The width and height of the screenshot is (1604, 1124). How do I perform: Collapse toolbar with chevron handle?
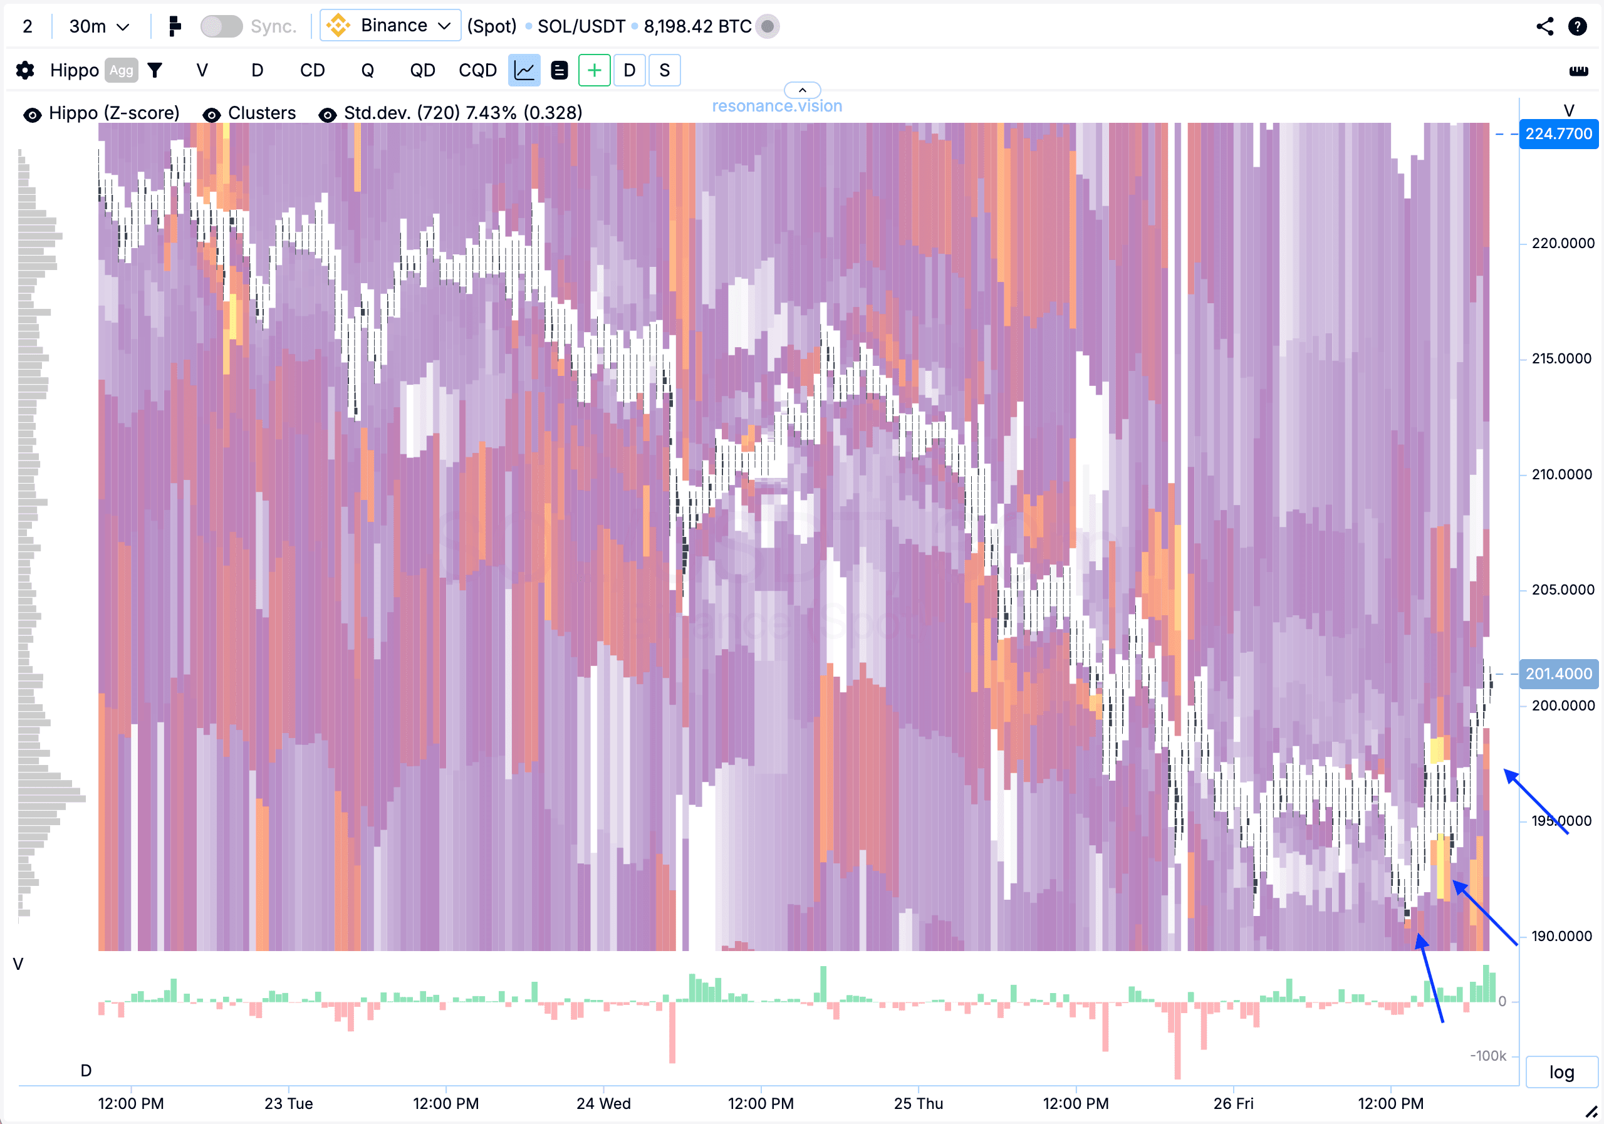click(x=802, y=90)
